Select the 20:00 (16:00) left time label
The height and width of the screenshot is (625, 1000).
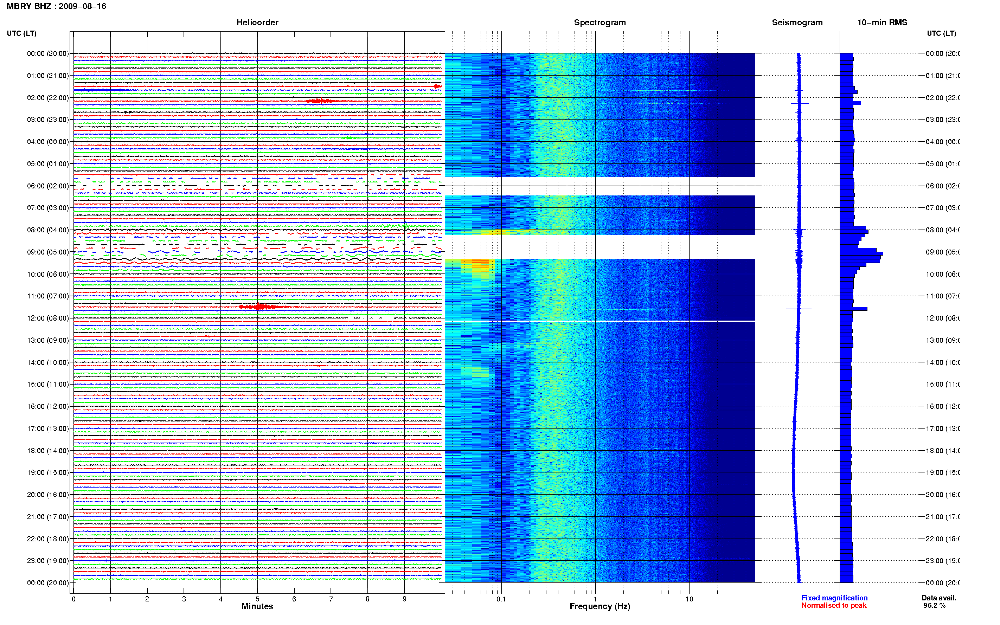coord(48,494)
